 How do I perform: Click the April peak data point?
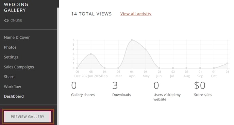coord(132,40)
